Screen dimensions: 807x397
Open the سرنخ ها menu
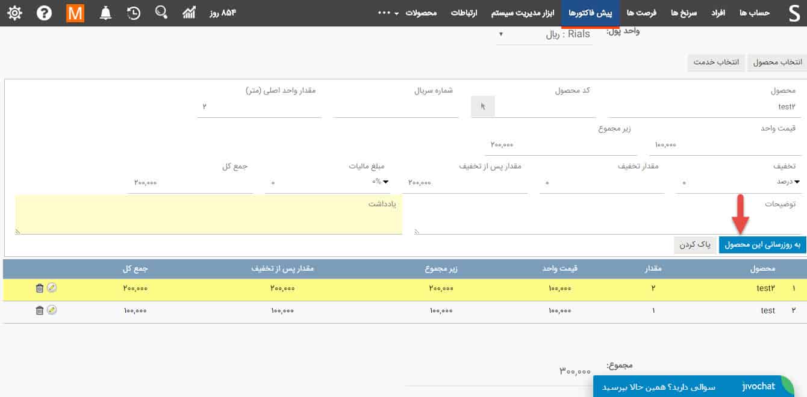[x=683, y=13]
